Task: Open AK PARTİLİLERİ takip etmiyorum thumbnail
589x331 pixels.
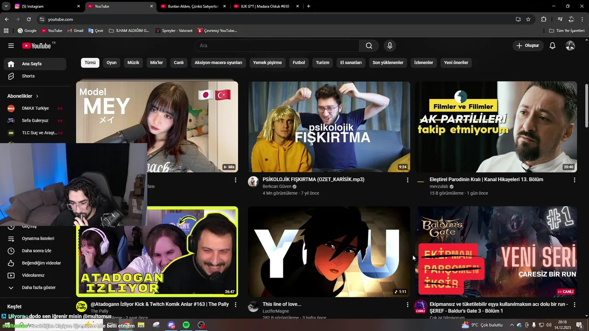Action: point(496,127)
